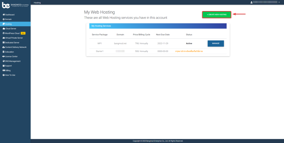284x143 pixels.
Task: Click the Cloud Server cloud icon
Action: click(4, 28)
